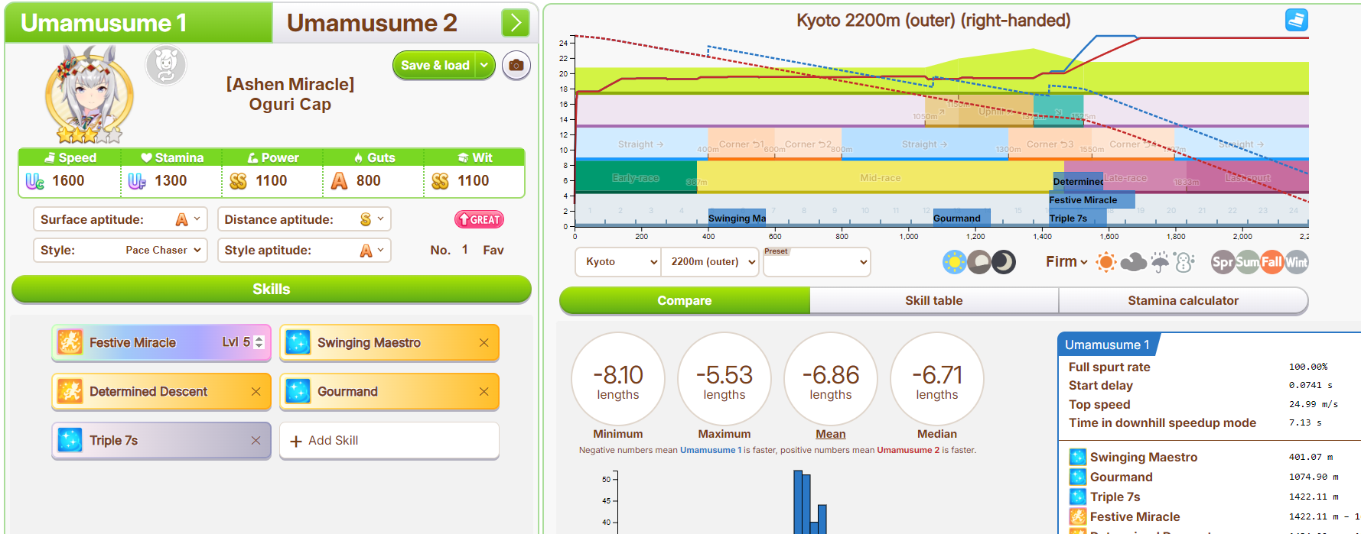Click the Save & load button
Image resolution: width=1361 pixels, height=534 pixels.
435,66
